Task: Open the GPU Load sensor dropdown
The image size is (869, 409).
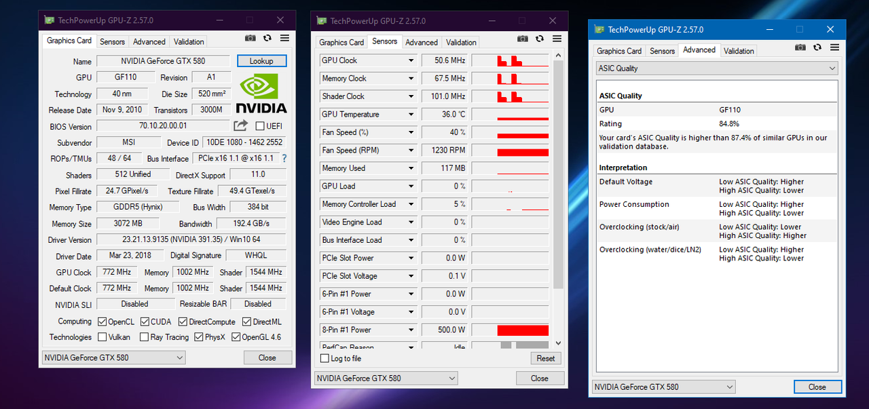Action: [x=411, y=186]
